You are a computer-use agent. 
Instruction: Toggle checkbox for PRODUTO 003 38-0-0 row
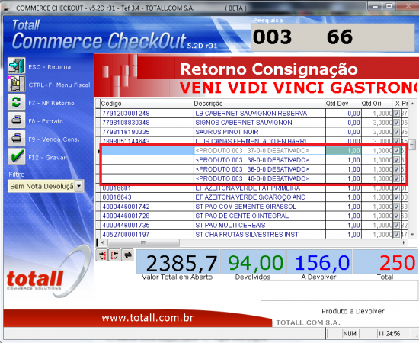click(397, 160)
